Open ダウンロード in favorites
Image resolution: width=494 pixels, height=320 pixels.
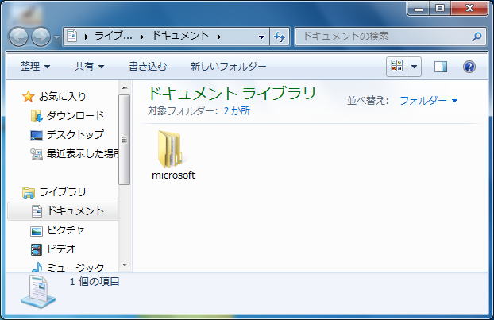(75, 116)
